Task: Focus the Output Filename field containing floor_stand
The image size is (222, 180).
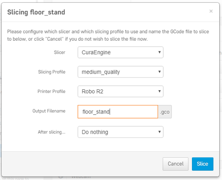Action: [118, 112]
